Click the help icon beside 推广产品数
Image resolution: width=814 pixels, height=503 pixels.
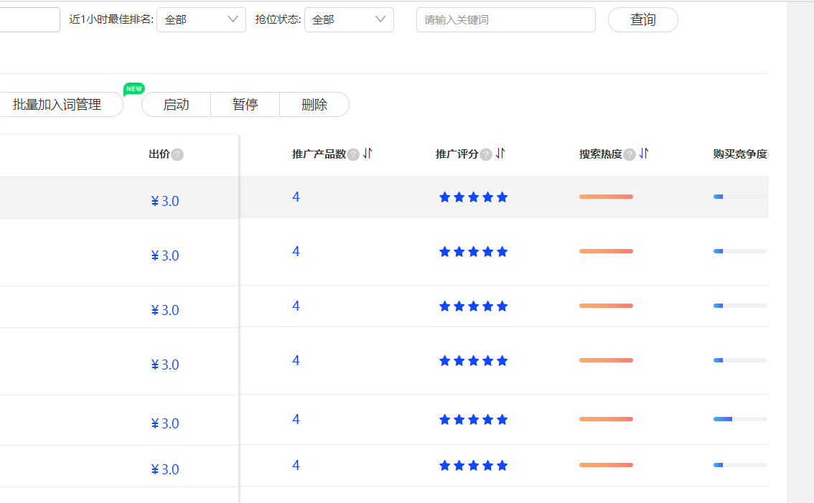click(x=353, y=154)
